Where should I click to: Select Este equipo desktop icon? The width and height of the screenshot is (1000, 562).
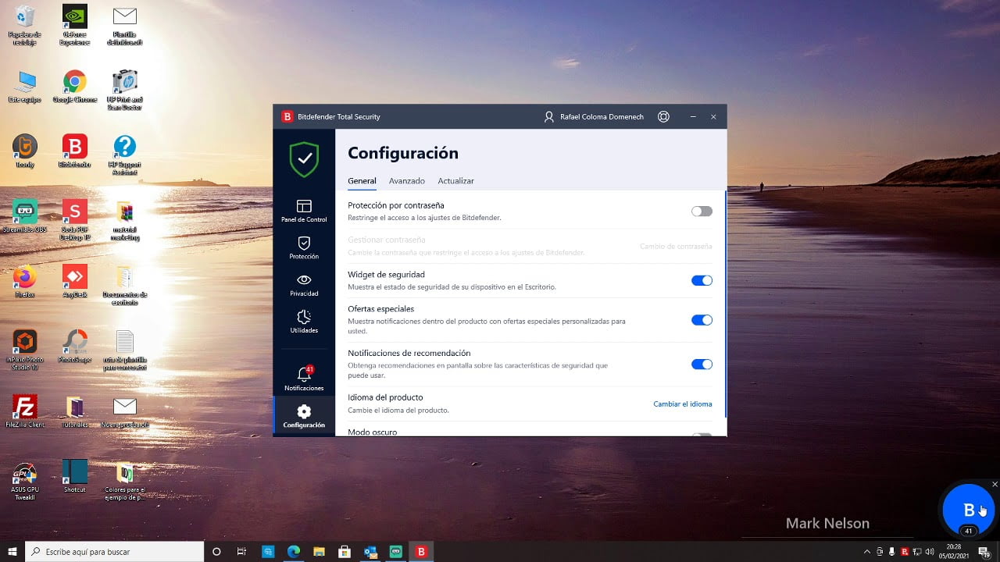click(24, 87)
